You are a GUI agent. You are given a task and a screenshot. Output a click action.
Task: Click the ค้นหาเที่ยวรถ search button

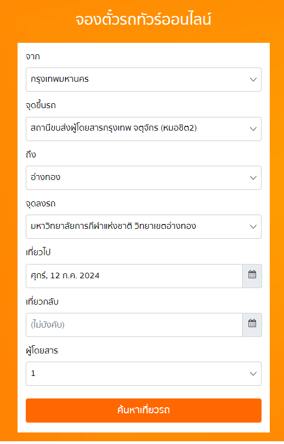pyautogui.click(x=144, y=411)
